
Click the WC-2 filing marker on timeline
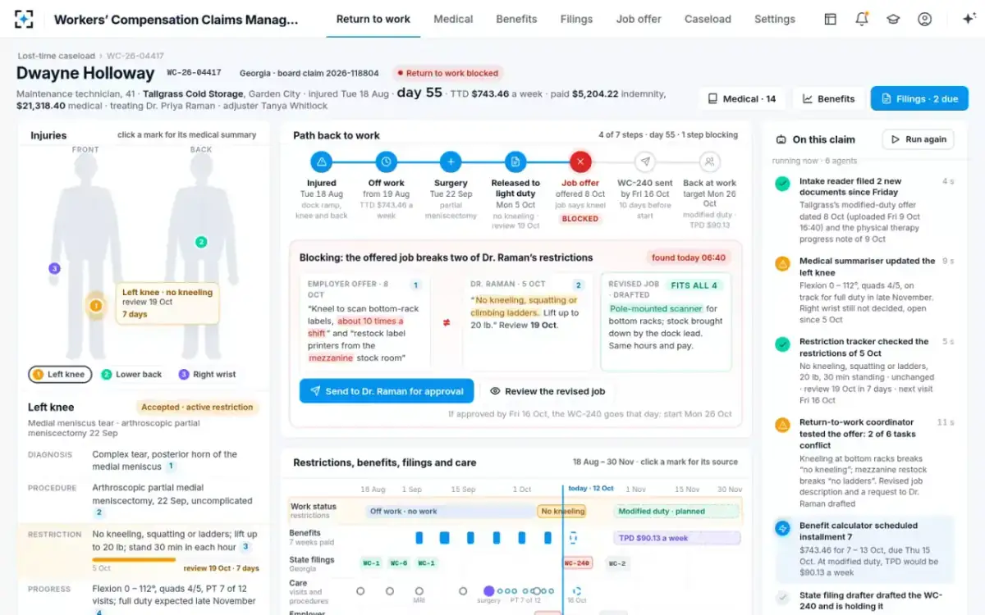[617, 563]
